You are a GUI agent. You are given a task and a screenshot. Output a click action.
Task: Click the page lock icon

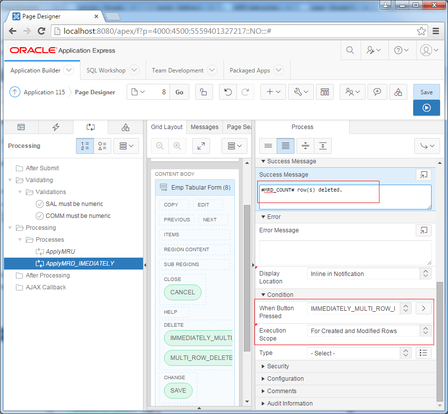tap(204, 92)
